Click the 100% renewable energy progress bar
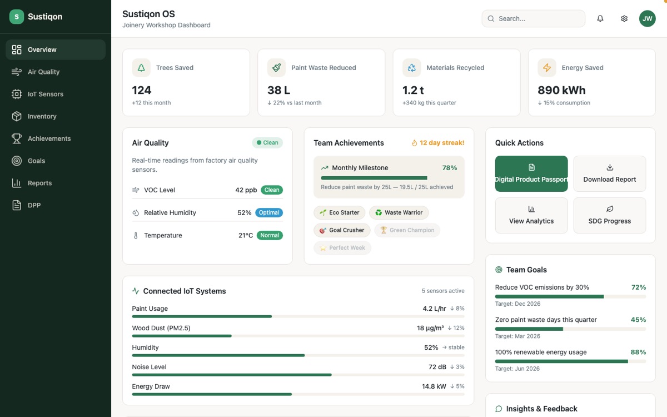The image size is (667, 417). [x=570, y=361]
